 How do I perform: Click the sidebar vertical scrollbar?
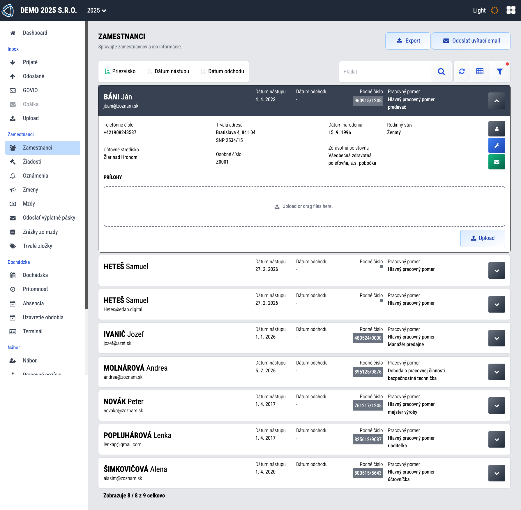pyautogui.click(x=86, y=163)
